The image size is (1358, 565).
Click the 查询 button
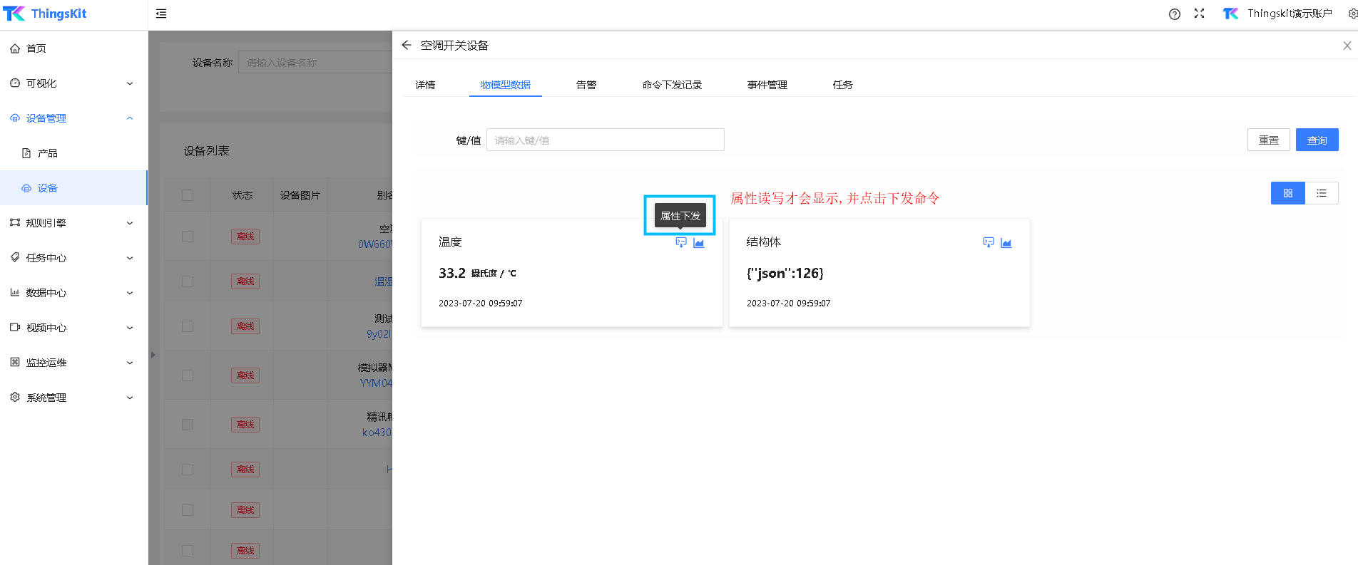[1317, 140]
